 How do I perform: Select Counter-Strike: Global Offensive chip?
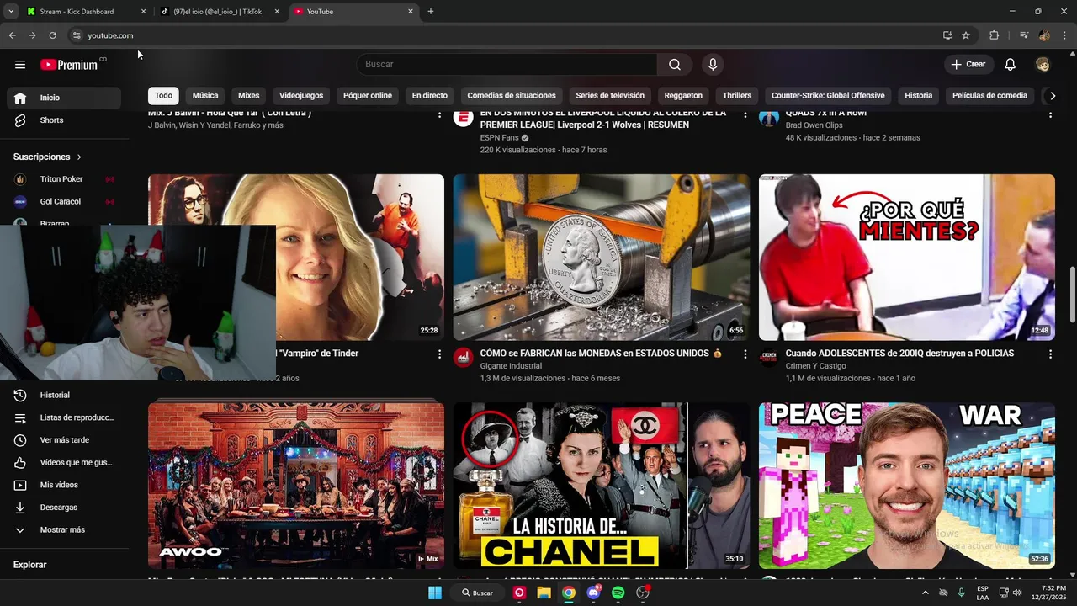pyautogui.click(x=828, y=96)
